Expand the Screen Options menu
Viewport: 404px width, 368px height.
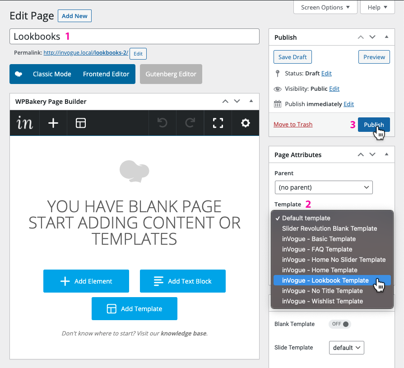(325, 7)
